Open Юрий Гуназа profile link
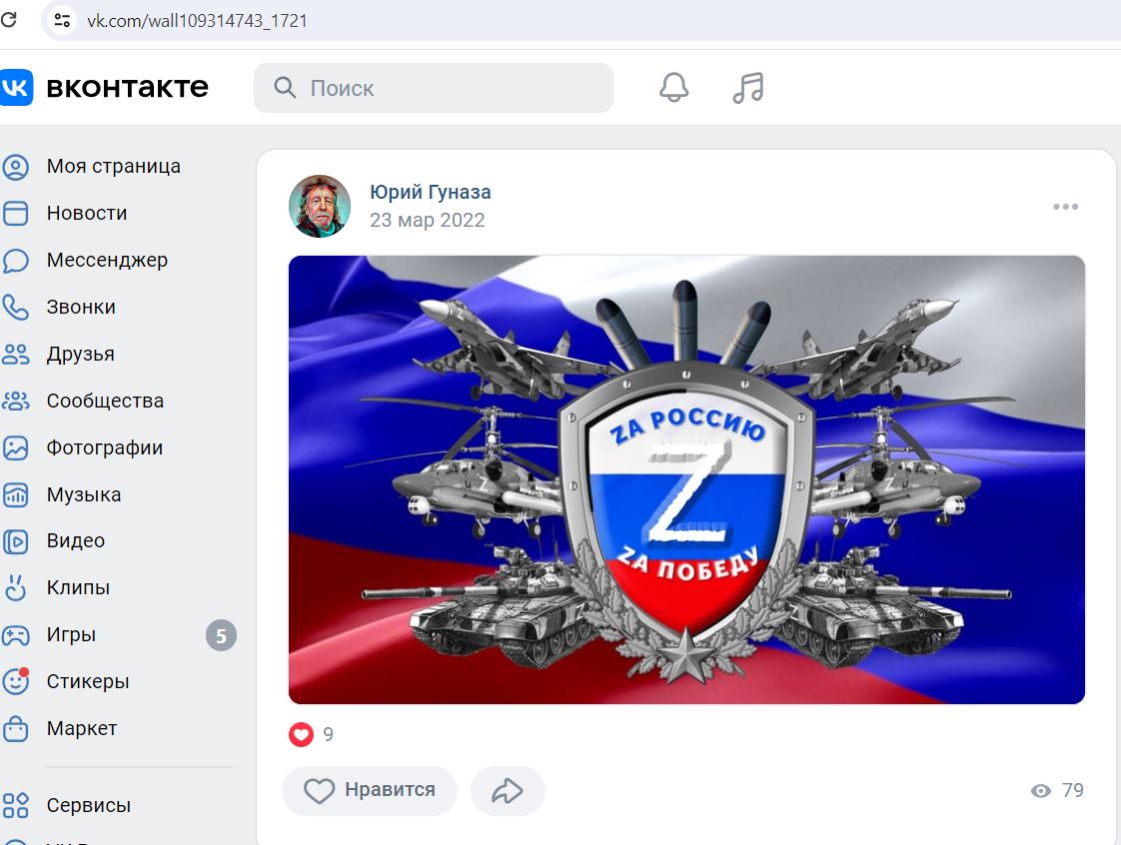 pos(431,193)
